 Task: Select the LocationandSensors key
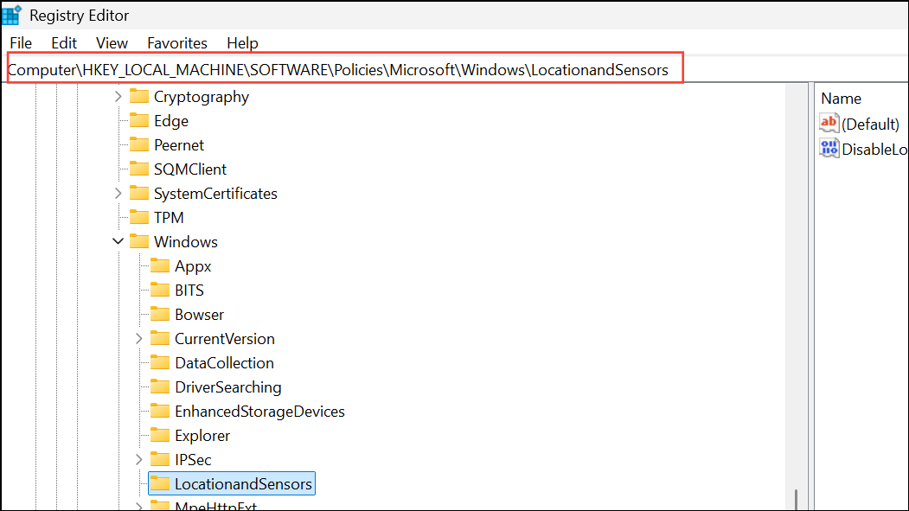[x=243, y=484]
